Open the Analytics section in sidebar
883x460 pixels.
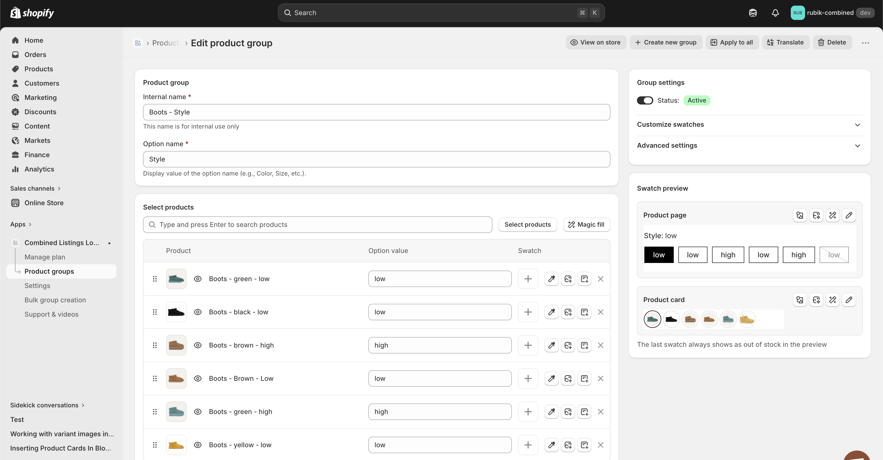pos(39,169)
